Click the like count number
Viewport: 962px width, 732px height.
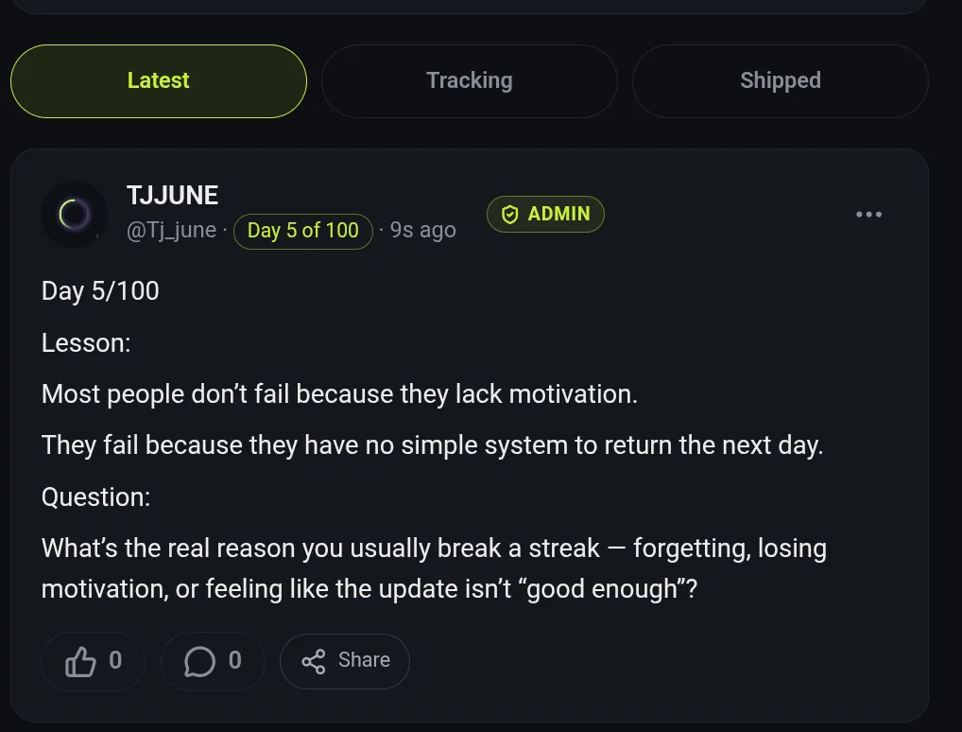coord(115,660)
